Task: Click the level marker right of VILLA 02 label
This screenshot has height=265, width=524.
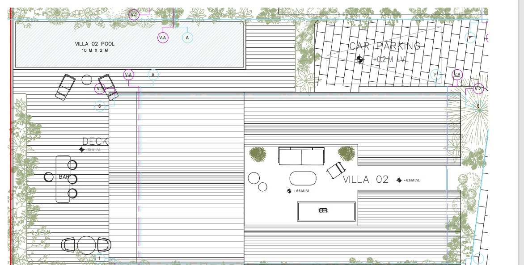Action: (x=399, y=180)
